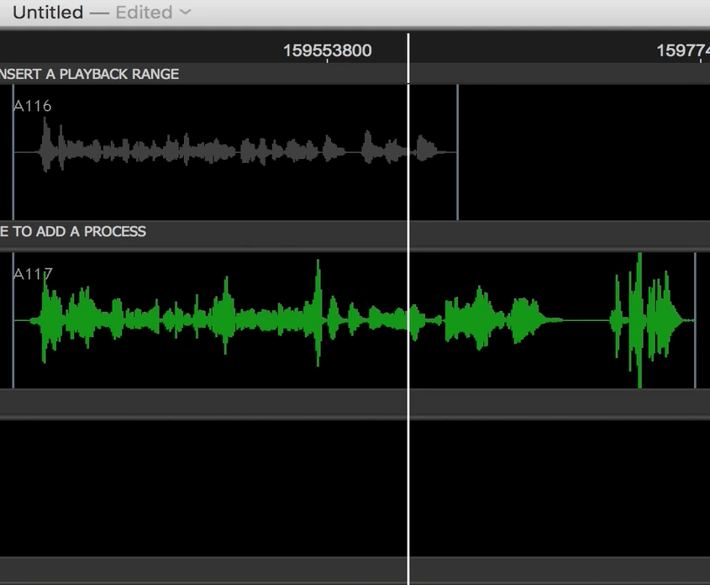Click the left edge handle of clip A116
This screenshot has height=585, width=710.
click(13, 151)
